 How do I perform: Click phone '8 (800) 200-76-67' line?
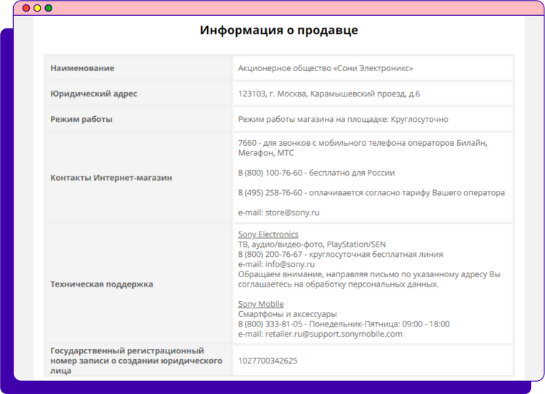tap(340, 255)
